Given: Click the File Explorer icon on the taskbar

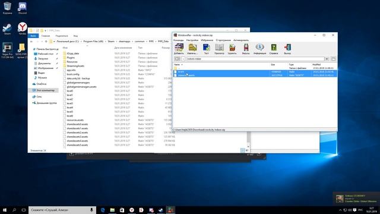Looking at the screenshot, I should click(x=112, y=210).
